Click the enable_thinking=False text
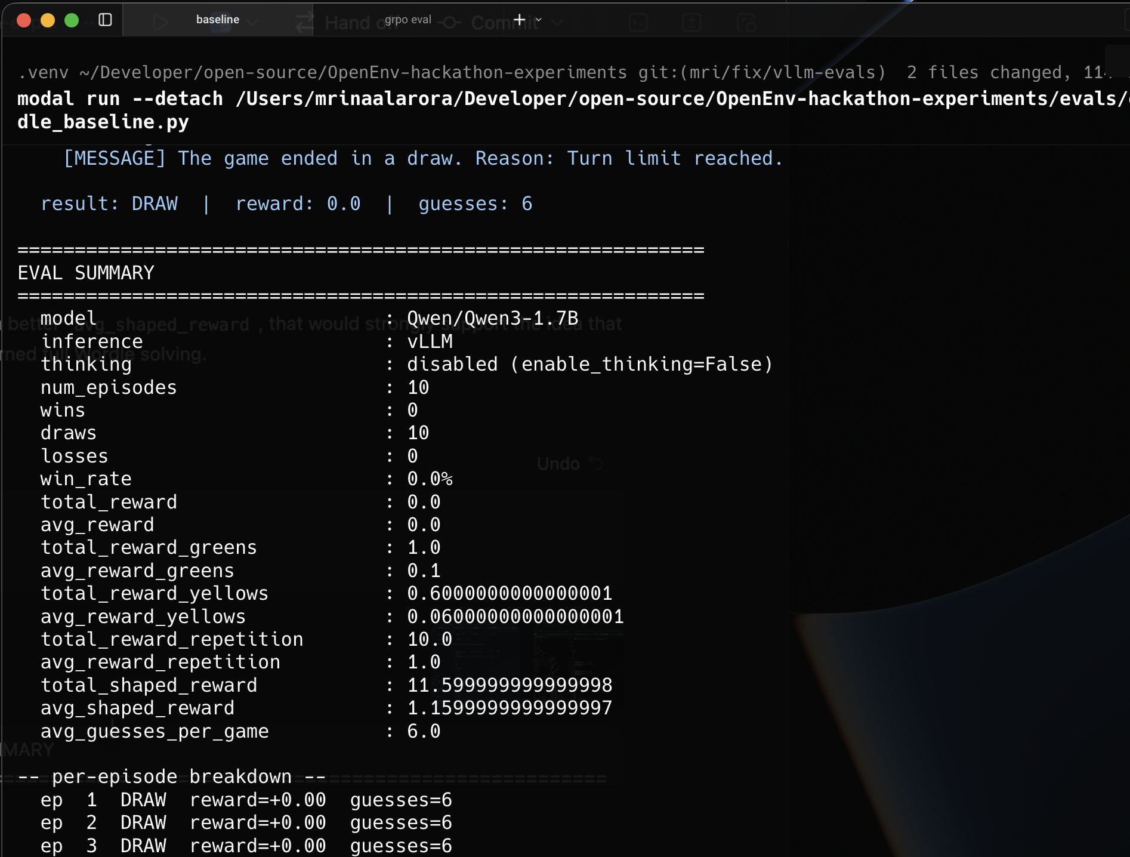This screenshot has width=1130, height=857. click(x=641, y=364)
